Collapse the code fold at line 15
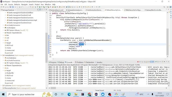Image resolution: width=172 pixels, height=97 pixels. [52, 15]
